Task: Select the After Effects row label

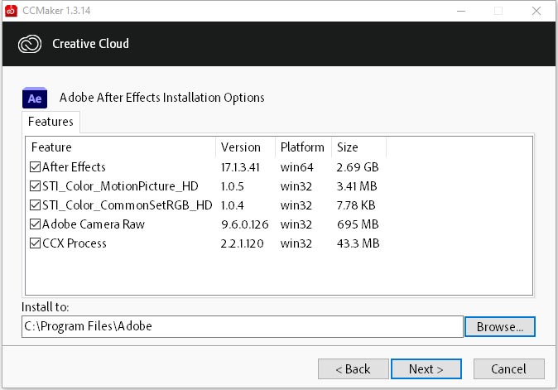Action: 74,167
